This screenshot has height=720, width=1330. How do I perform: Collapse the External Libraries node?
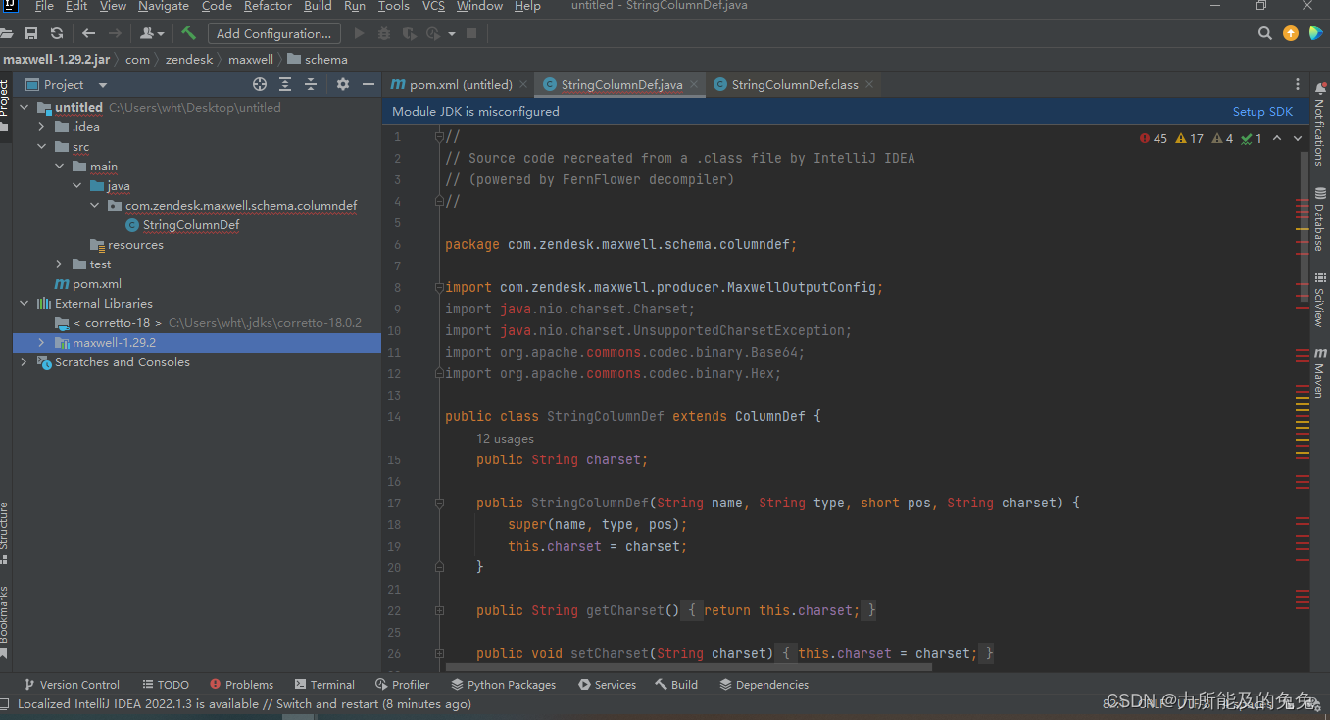(24, 303)
